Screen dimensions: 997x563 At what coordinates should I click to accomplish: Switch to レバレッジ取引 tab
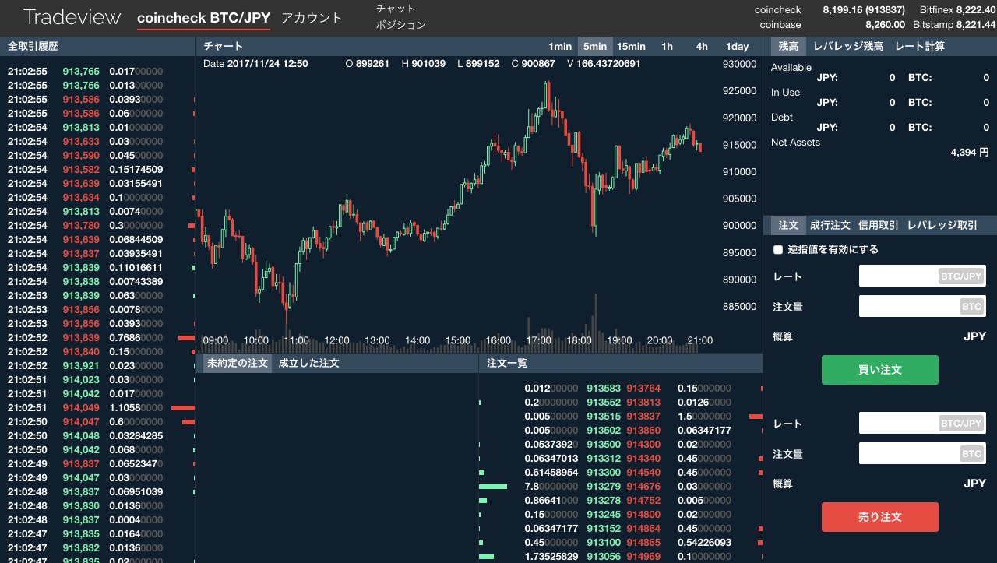point(942,225)
